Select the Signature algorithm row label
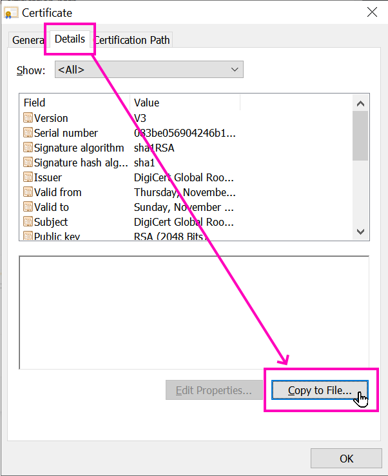The height and width of the screenshot is (476, 388). click(79, 148)
